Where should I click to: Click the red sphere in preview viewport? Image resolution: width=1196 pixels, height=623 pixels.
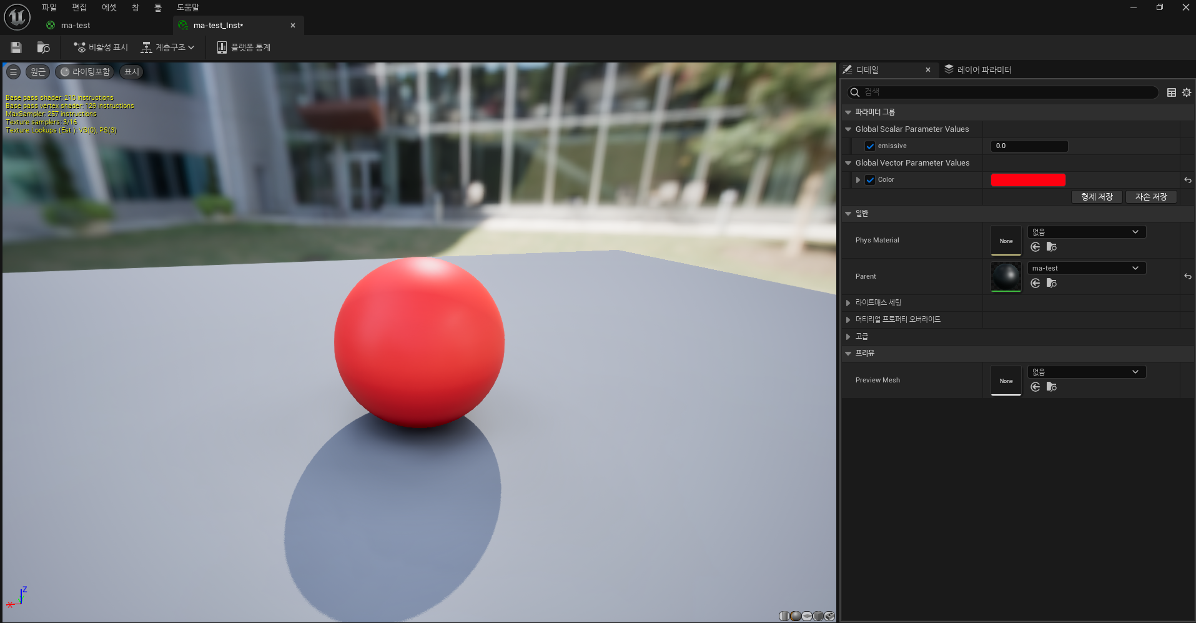[x=419, y=342]
